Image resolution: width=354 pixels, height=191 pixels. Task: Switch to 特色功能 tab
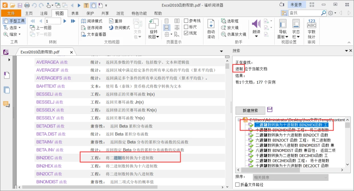click(139, 13)
